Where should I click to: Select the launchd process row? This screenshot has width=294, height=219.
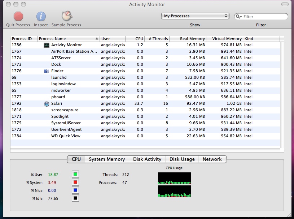click(145, 78)
